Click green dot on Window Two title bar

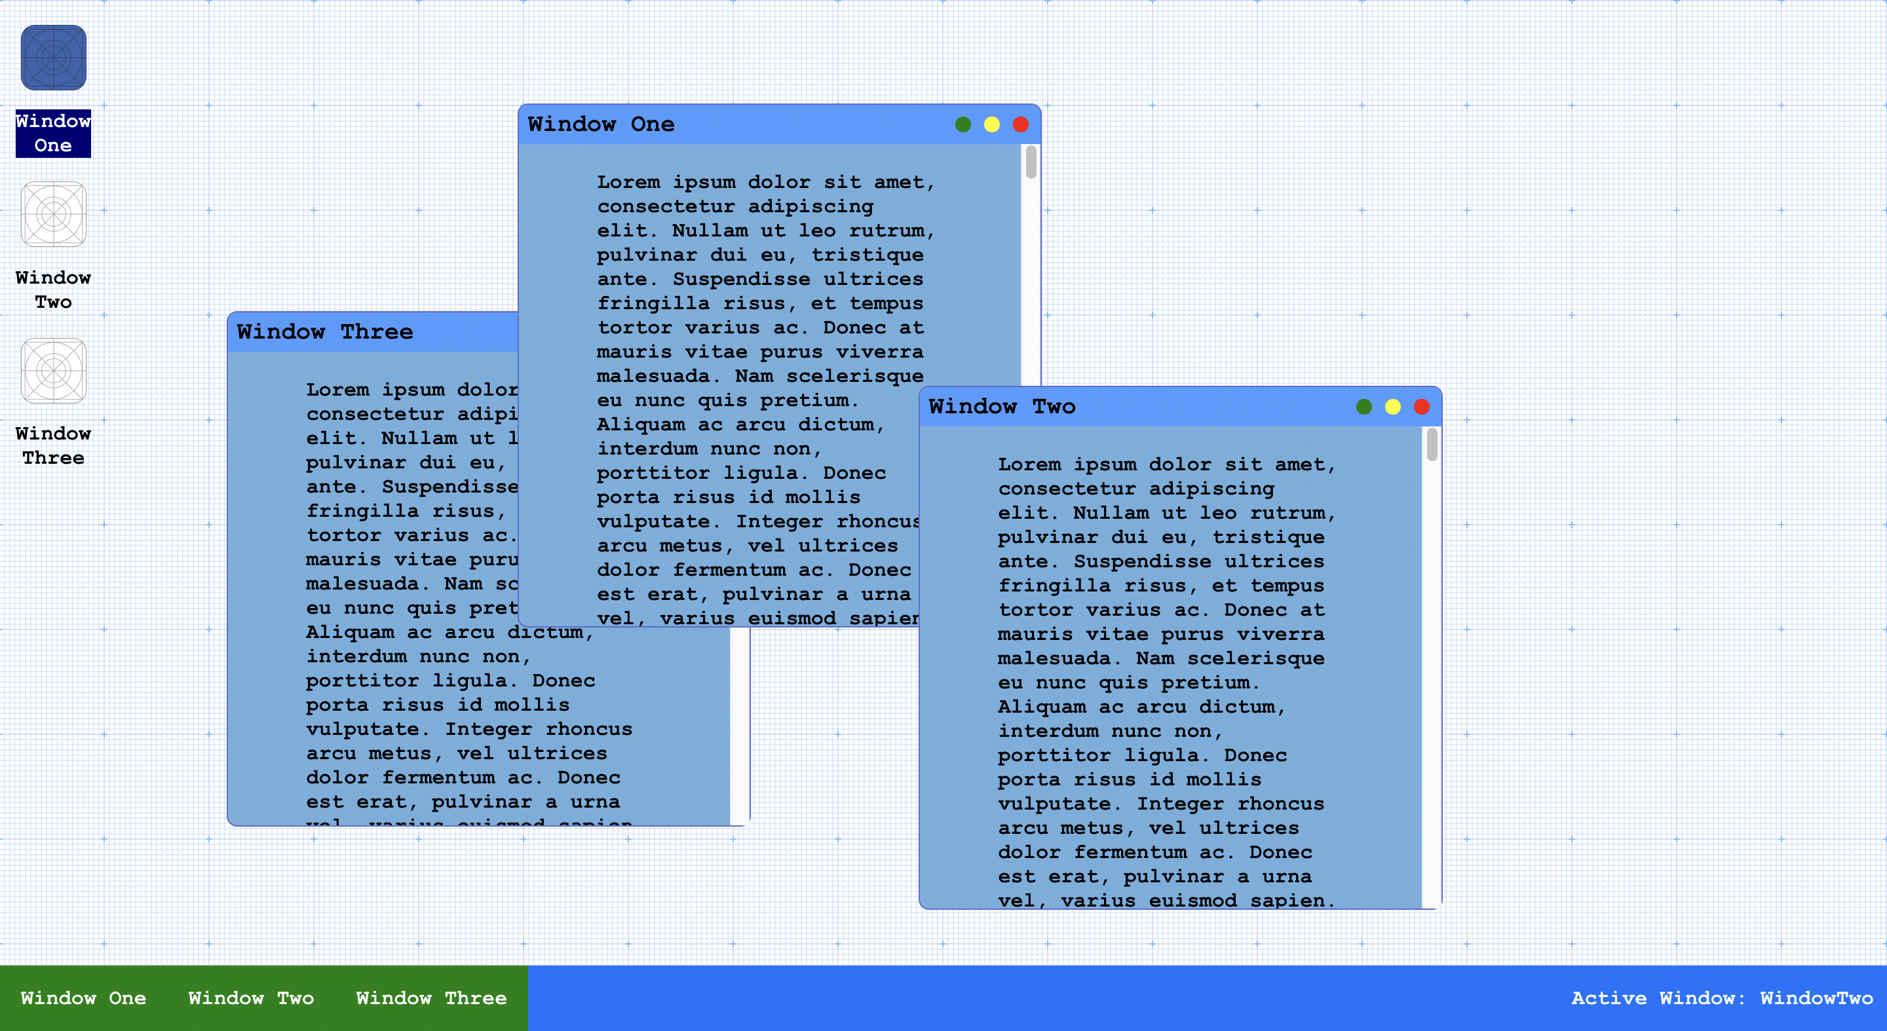pyautogui.click(x=1363, y=407)
